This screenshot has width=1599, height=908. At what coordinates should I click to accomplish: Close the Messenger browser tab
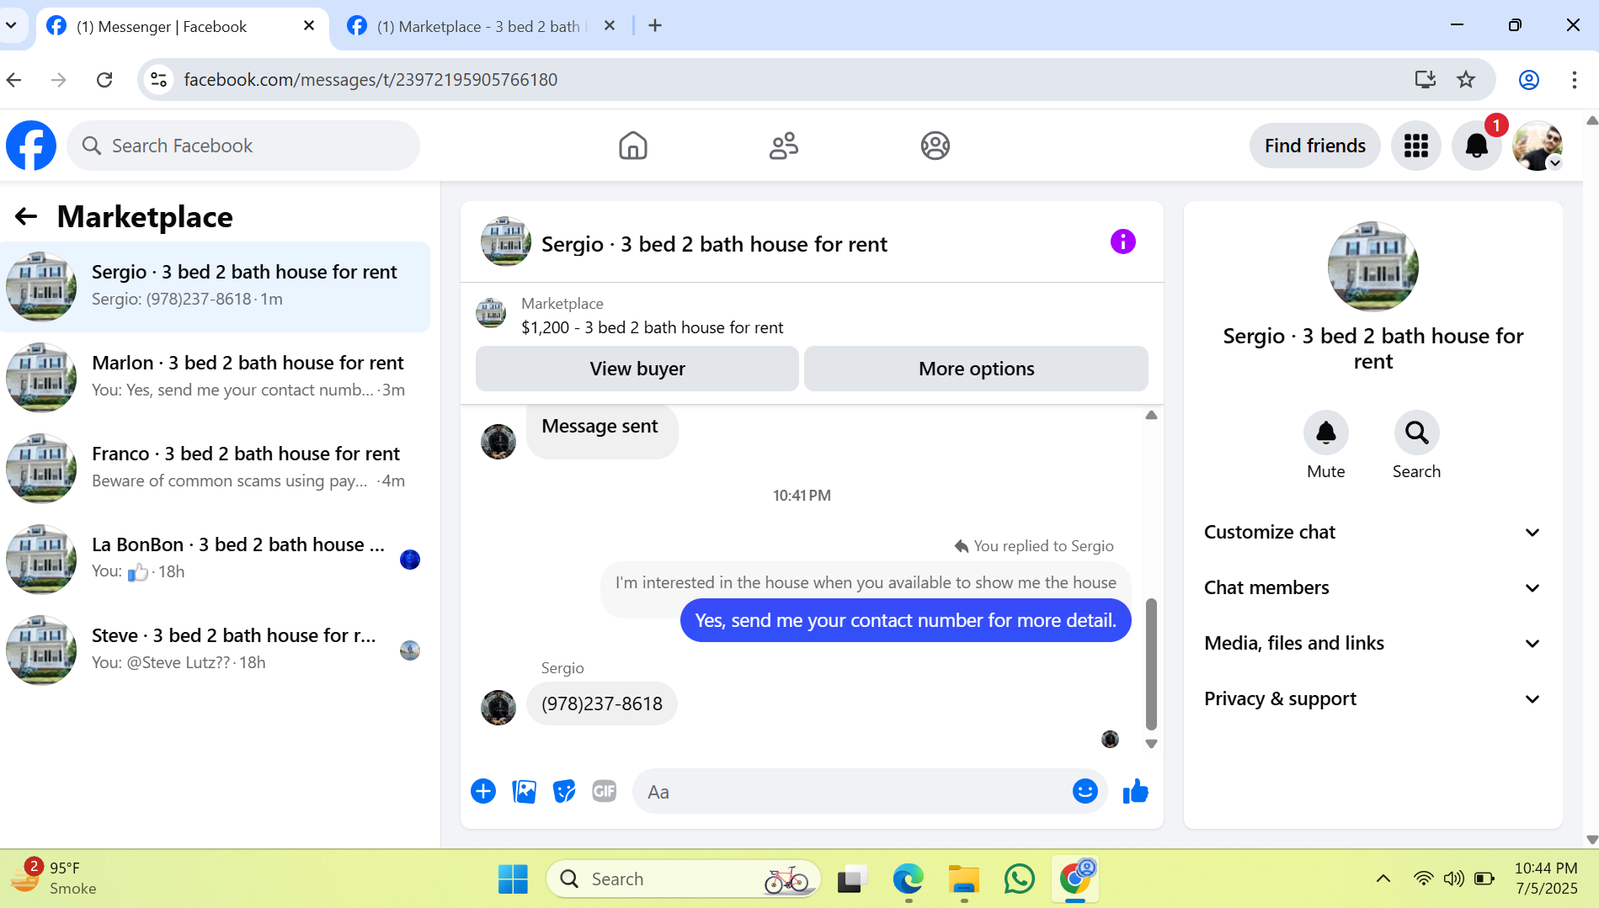(x=309, y=25)
